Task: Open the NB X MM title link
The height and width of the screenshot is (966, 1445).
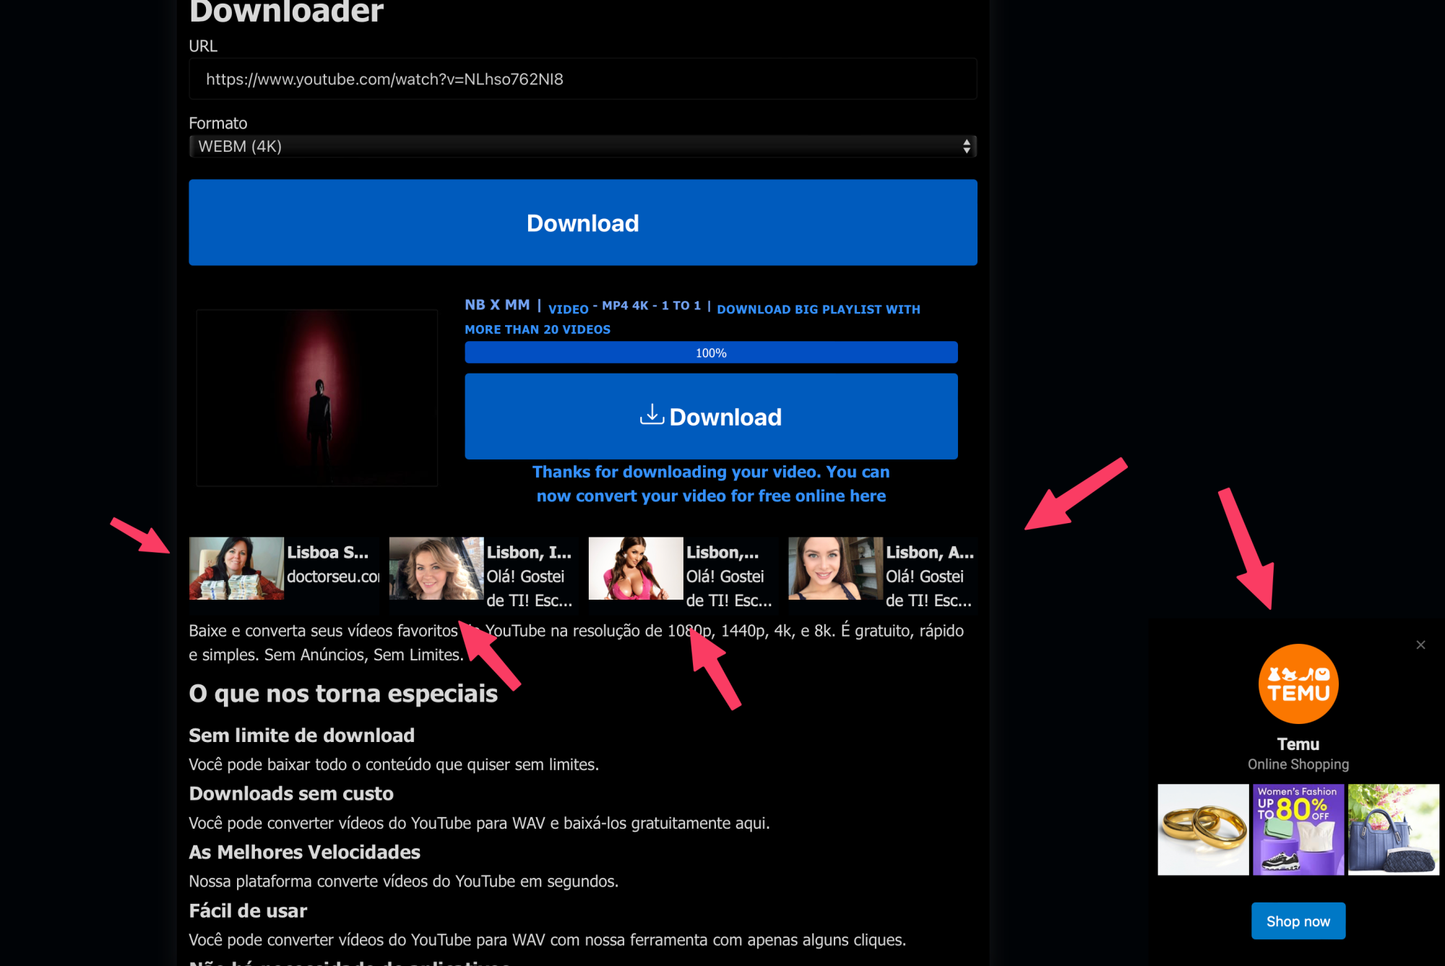Action: (x=497, y=305)
